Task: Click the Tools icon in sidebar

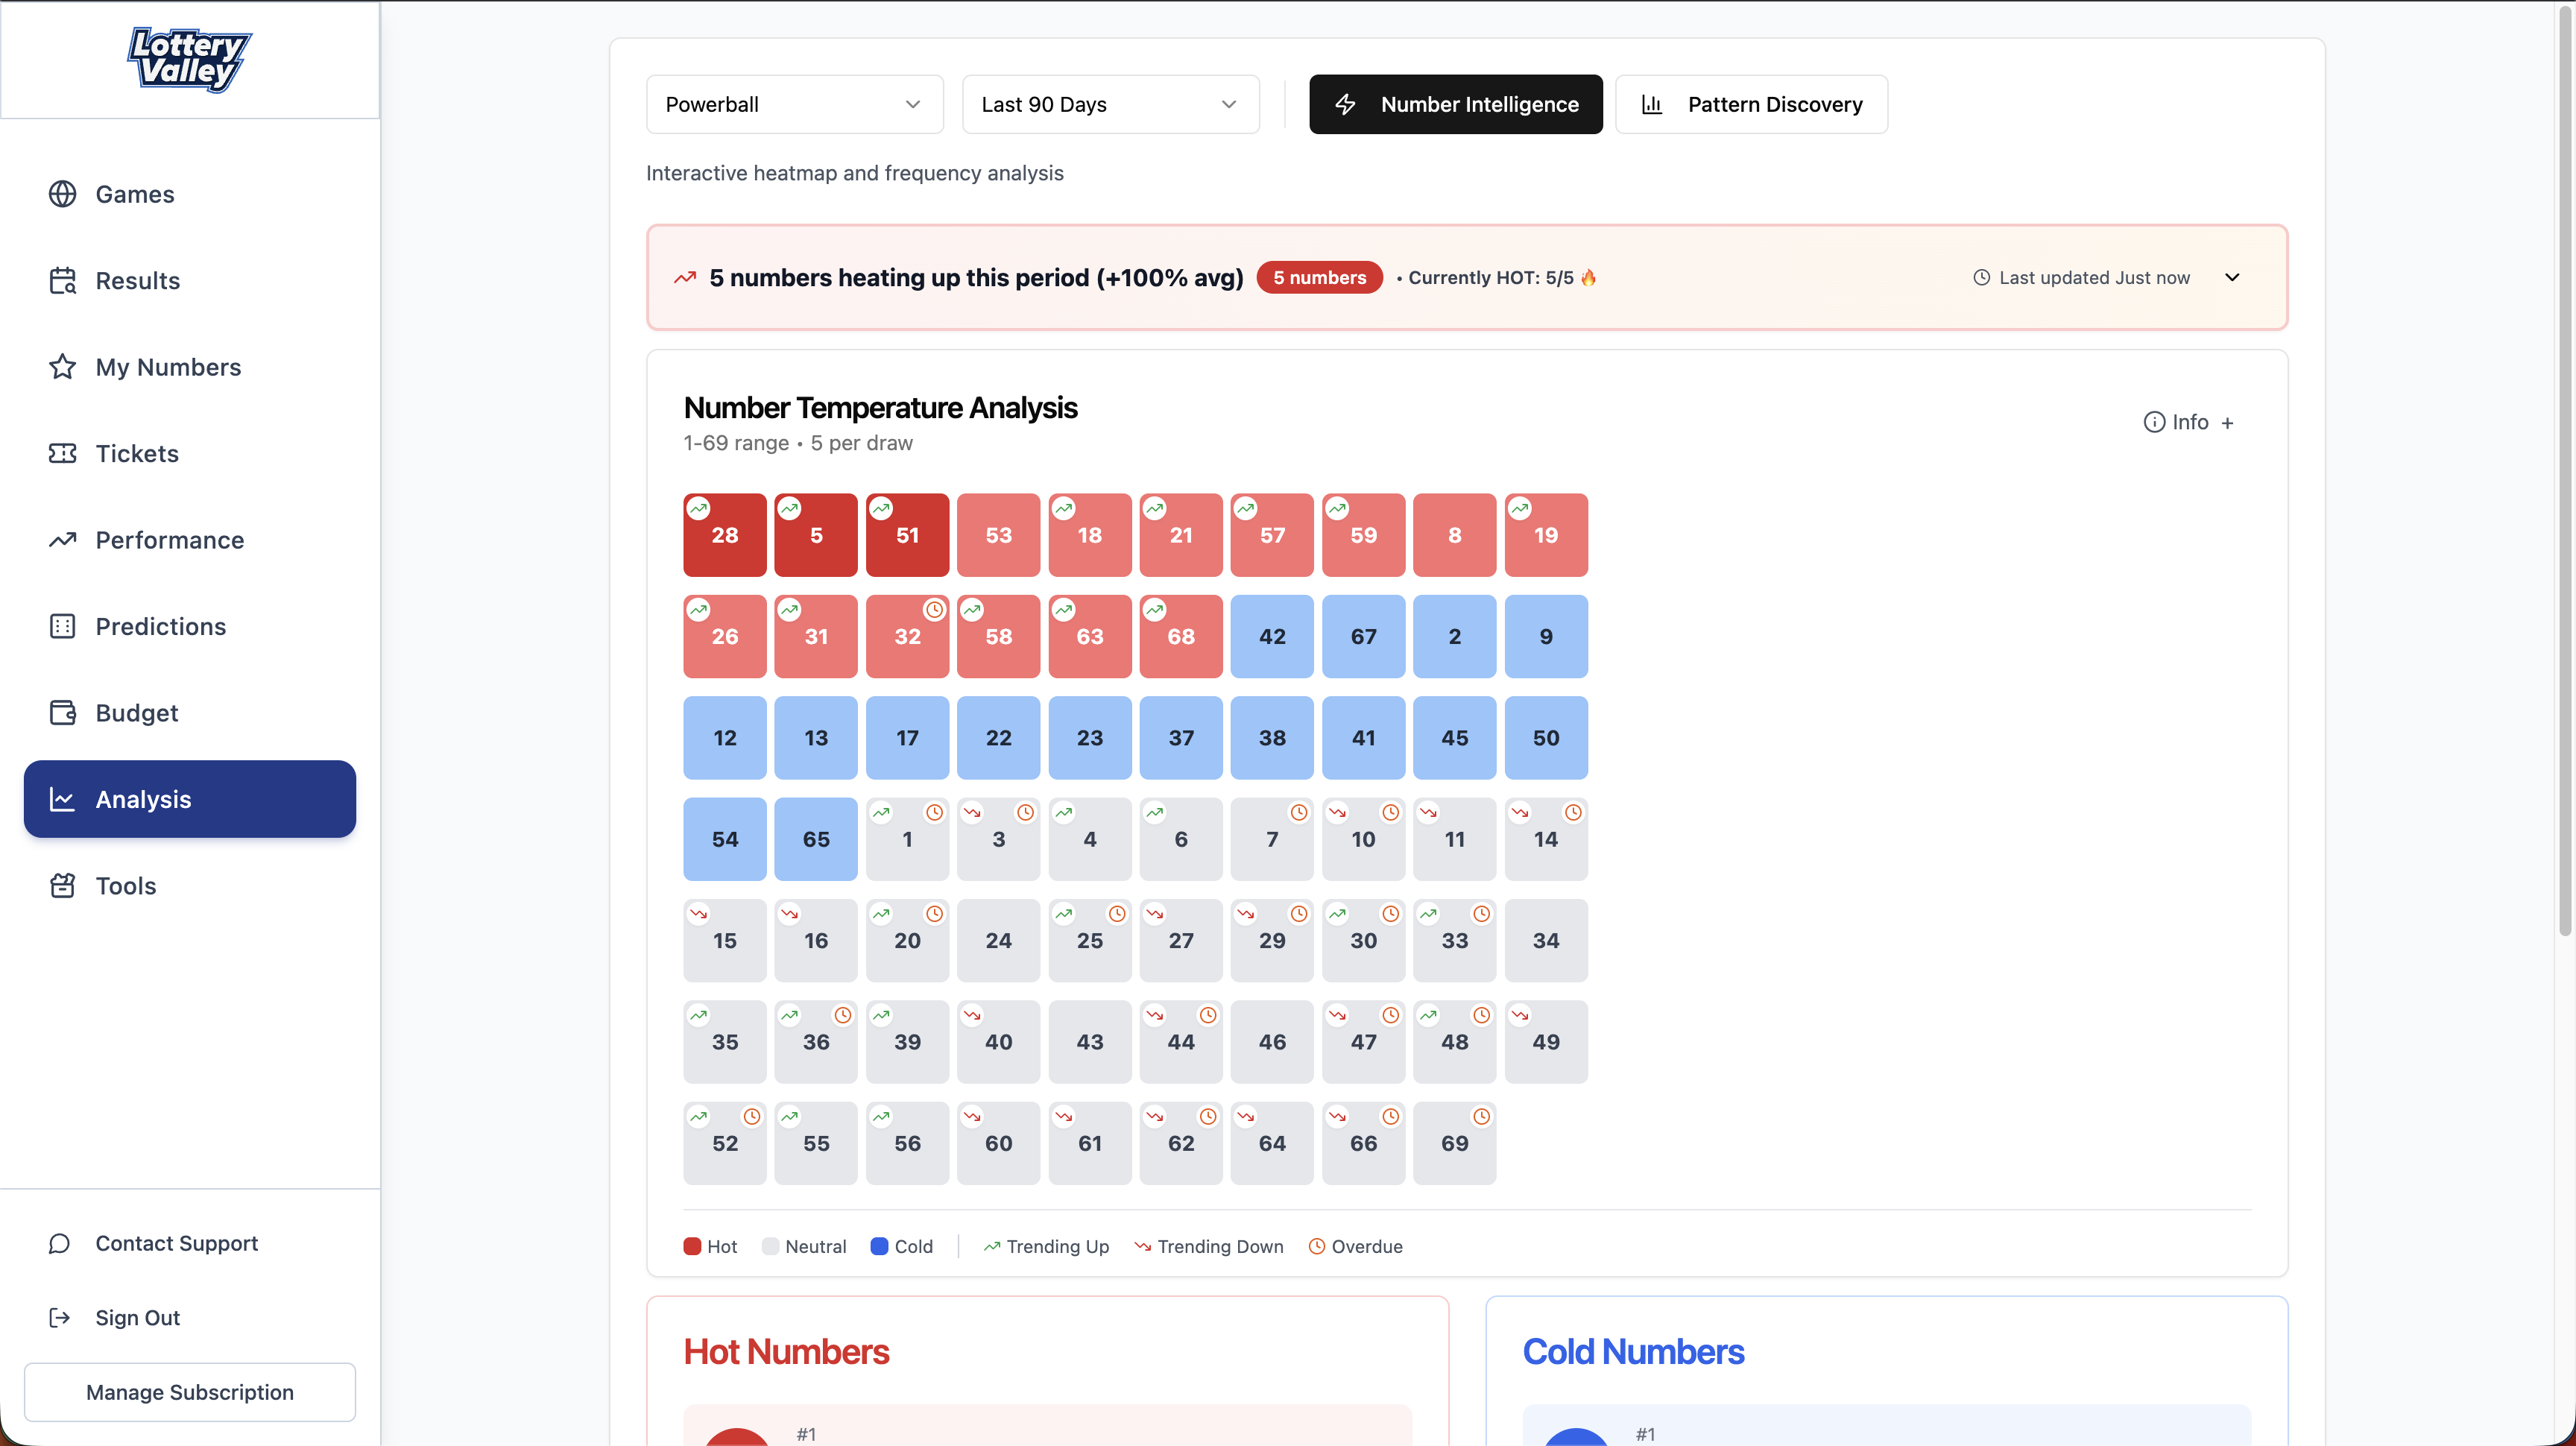Action: 62,885
